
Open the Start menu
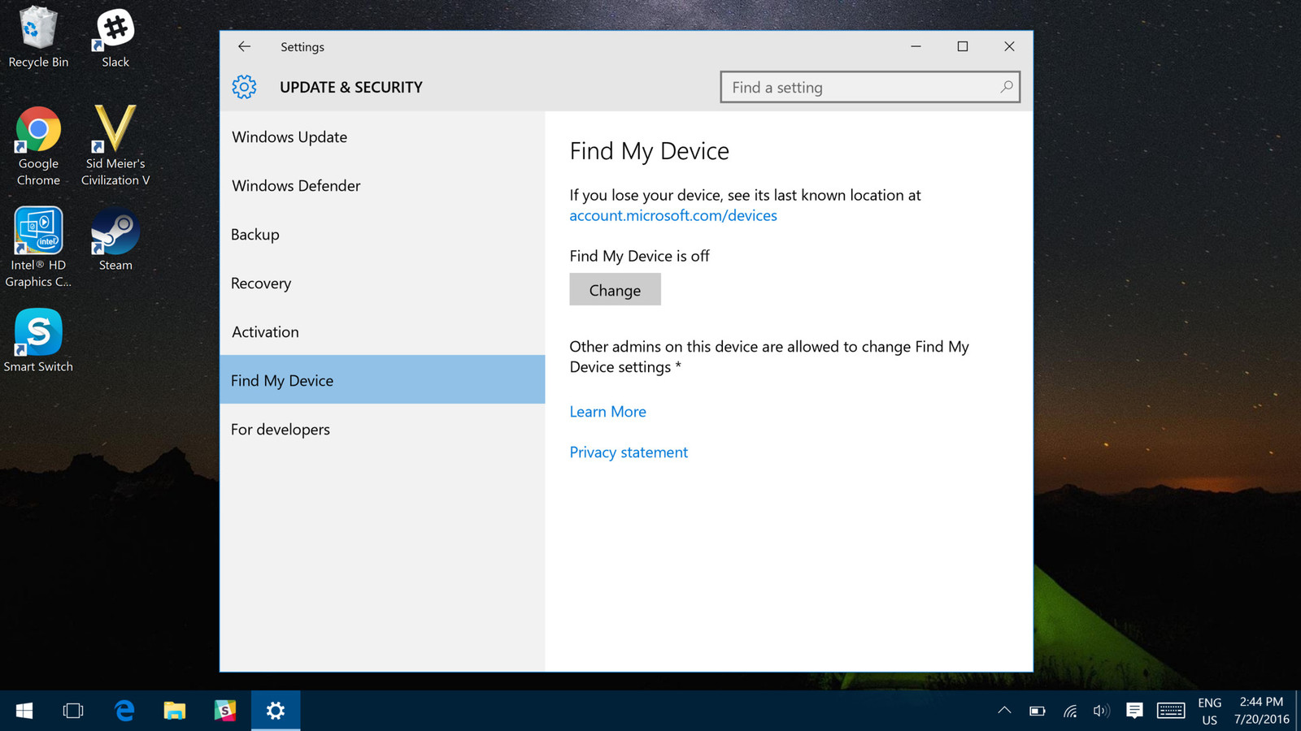(x=23, y=710)
